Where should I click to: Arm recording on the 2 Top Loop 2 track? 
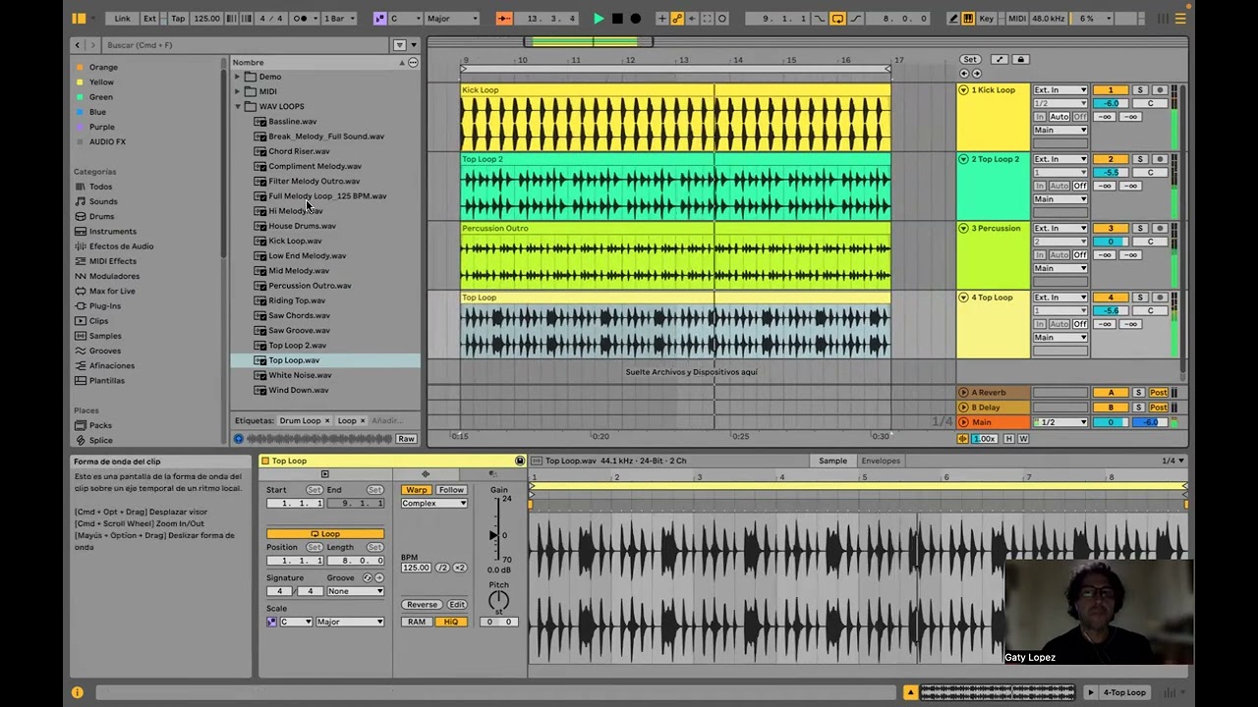[x=1159, y=159]
